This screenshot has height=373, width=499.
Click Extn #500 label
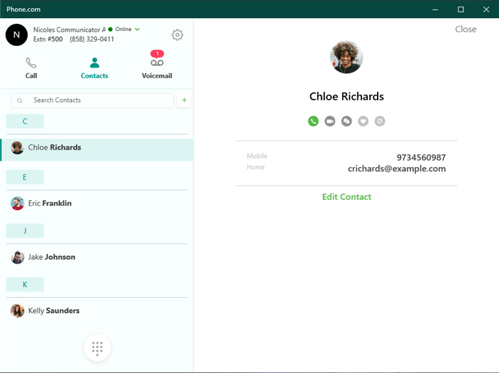point(48,39)
